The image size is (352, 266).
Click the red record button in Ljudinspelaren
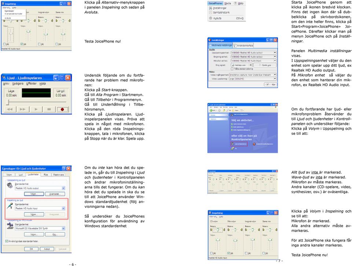62,109
